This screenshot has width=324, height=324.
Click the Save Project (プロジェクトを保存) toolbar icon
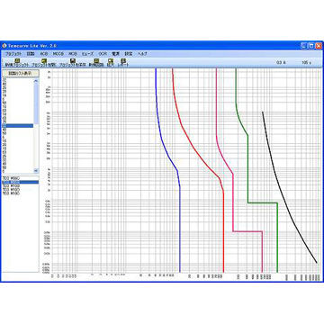[72, 60]
